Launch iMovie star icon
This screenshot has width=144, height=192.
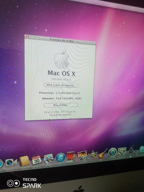pos(93,155)
